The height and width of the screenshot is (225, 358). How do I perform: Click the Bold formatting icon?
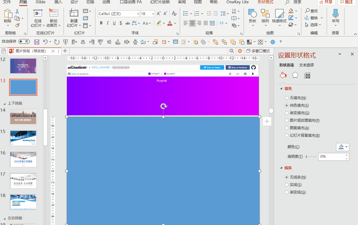point(101,23)
